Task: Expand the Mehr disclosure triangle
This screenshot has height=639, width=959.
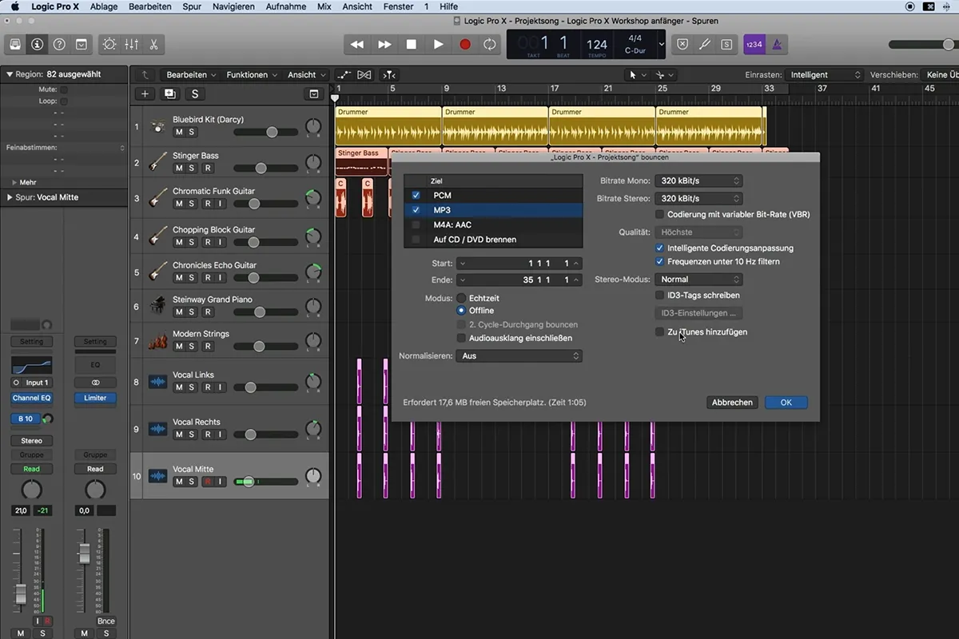Action: (14, 182)
